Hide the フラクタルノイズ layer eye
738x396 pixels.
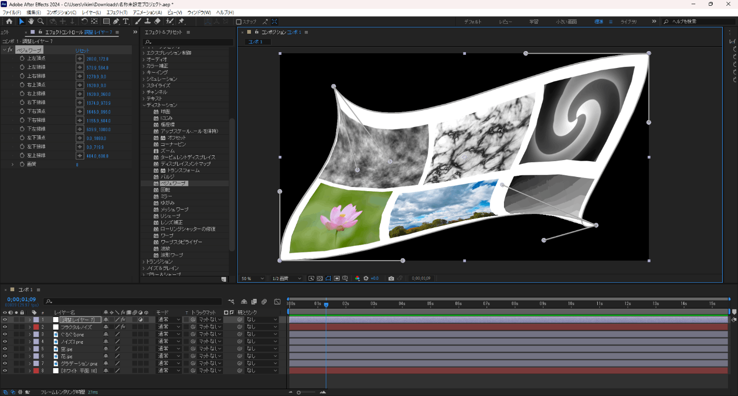[x=5, y=327]
